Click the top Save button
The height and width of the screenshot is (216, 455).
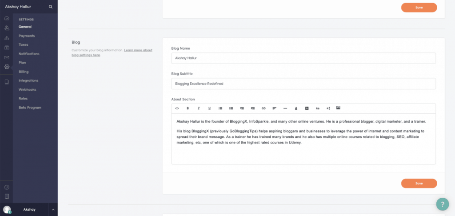coord(419,8)
